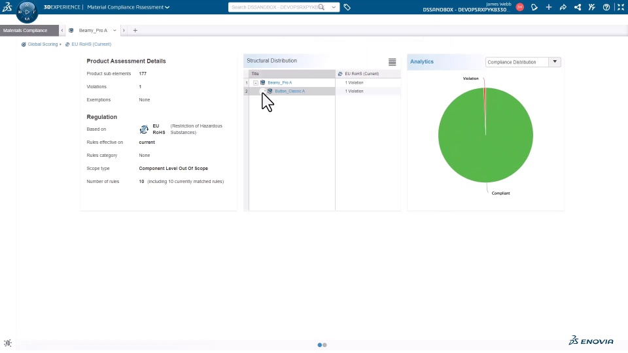
Task: Click row number 2 in tree
Action: [247, 92]
